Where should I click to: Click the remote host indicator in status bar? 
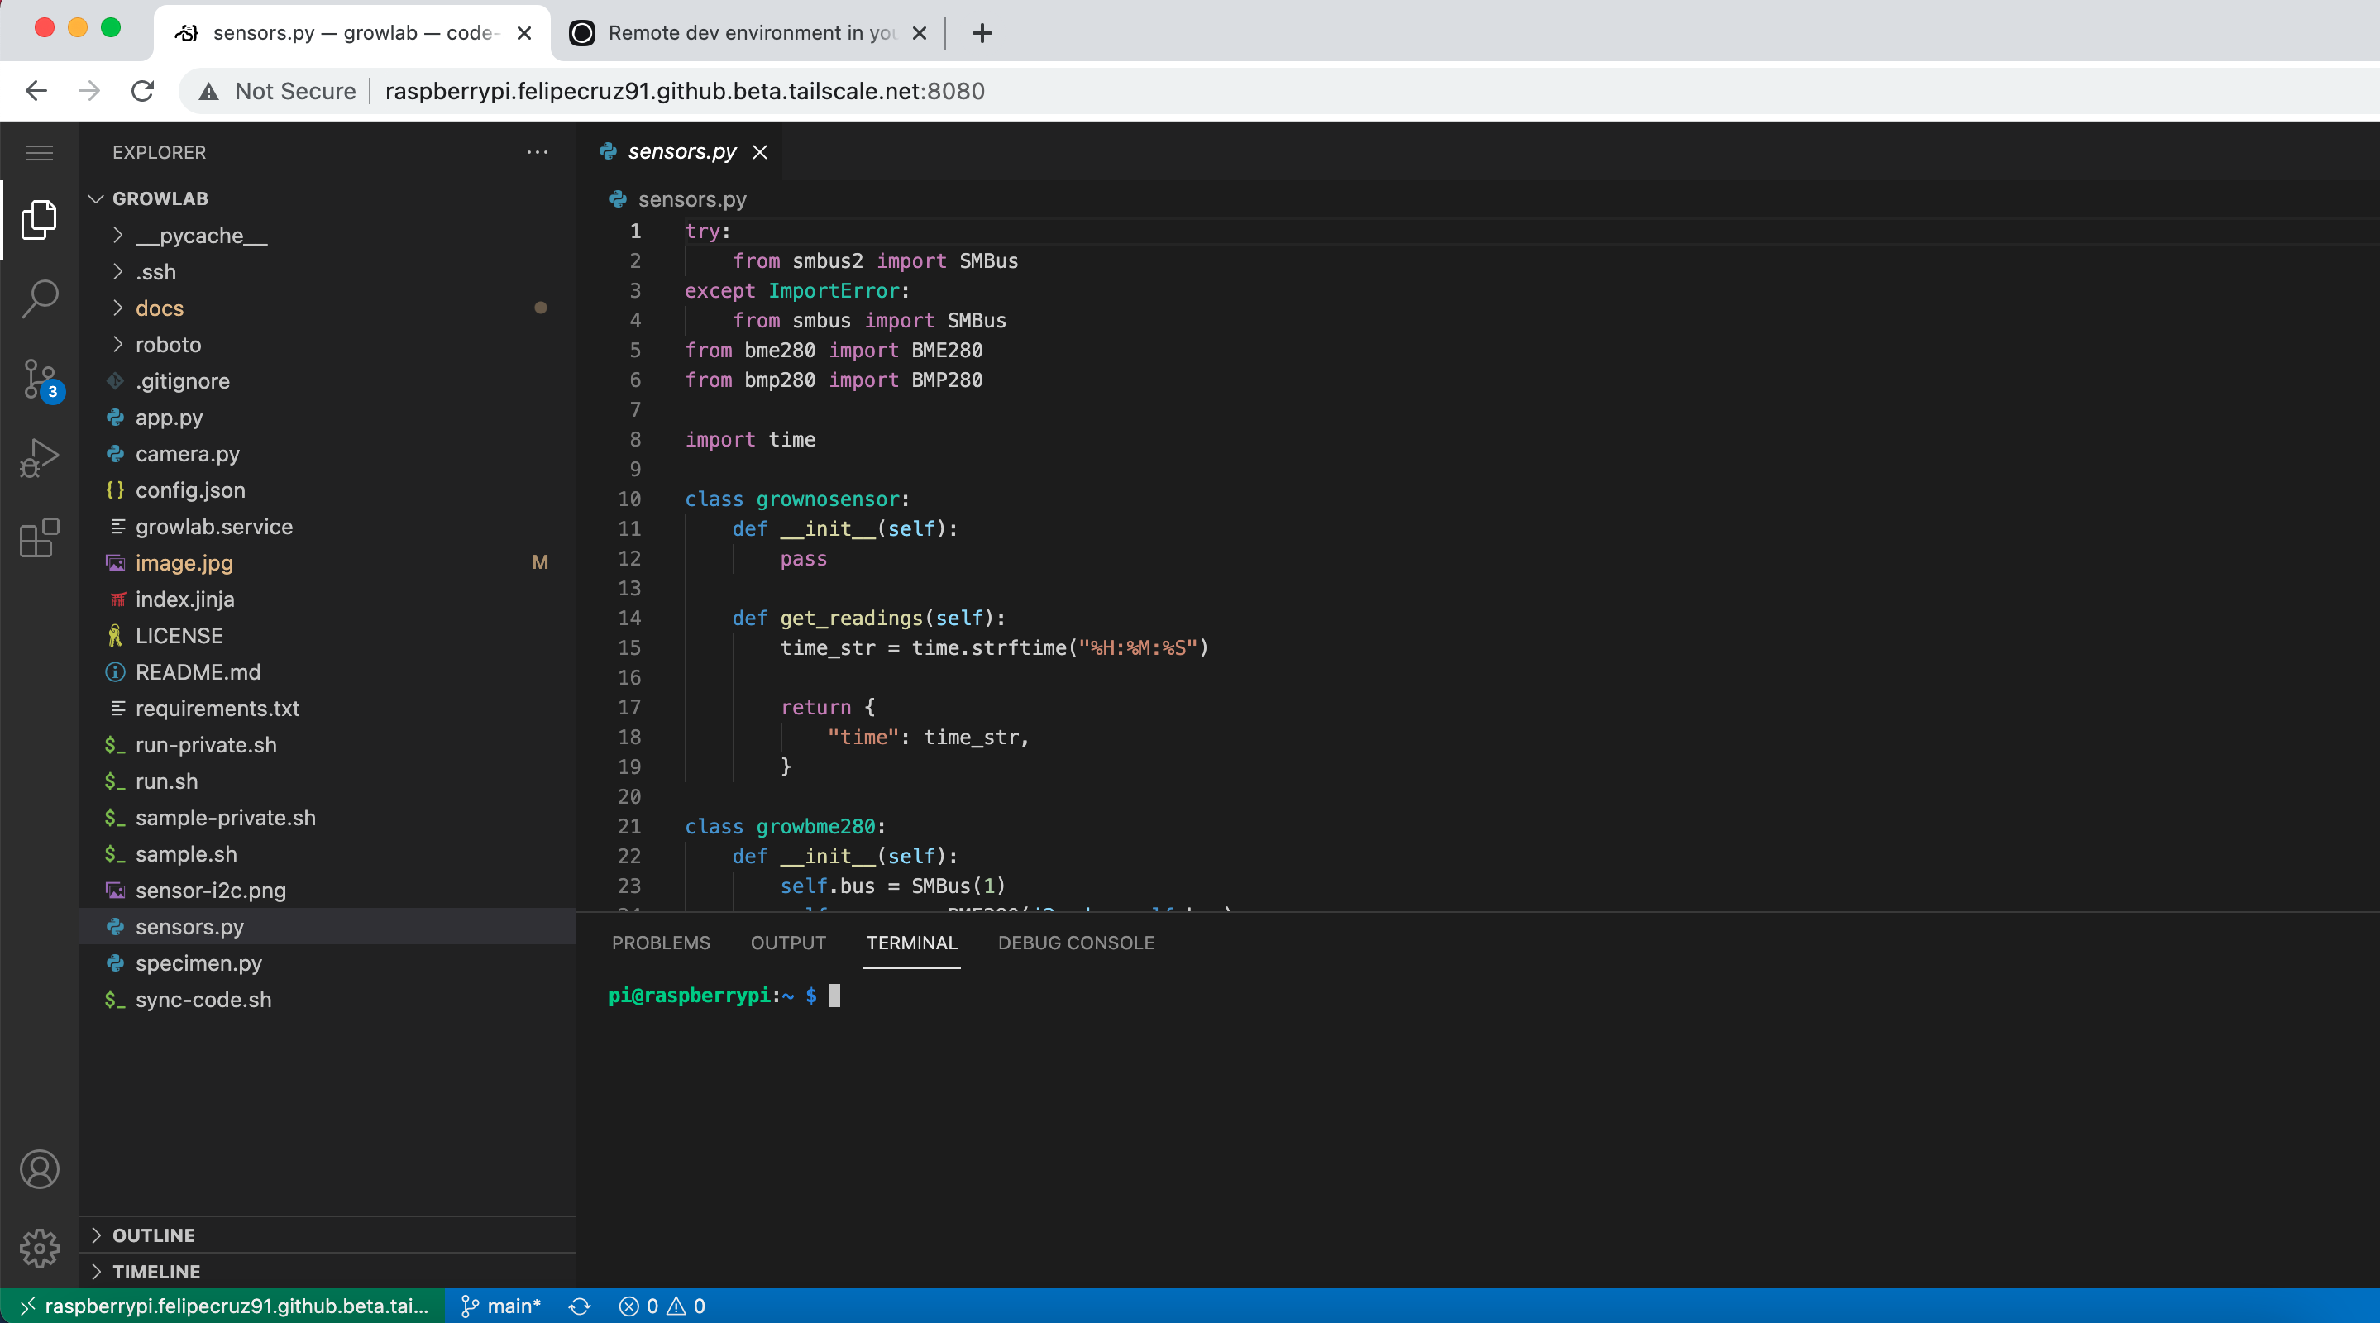(x=222, y=1306)
